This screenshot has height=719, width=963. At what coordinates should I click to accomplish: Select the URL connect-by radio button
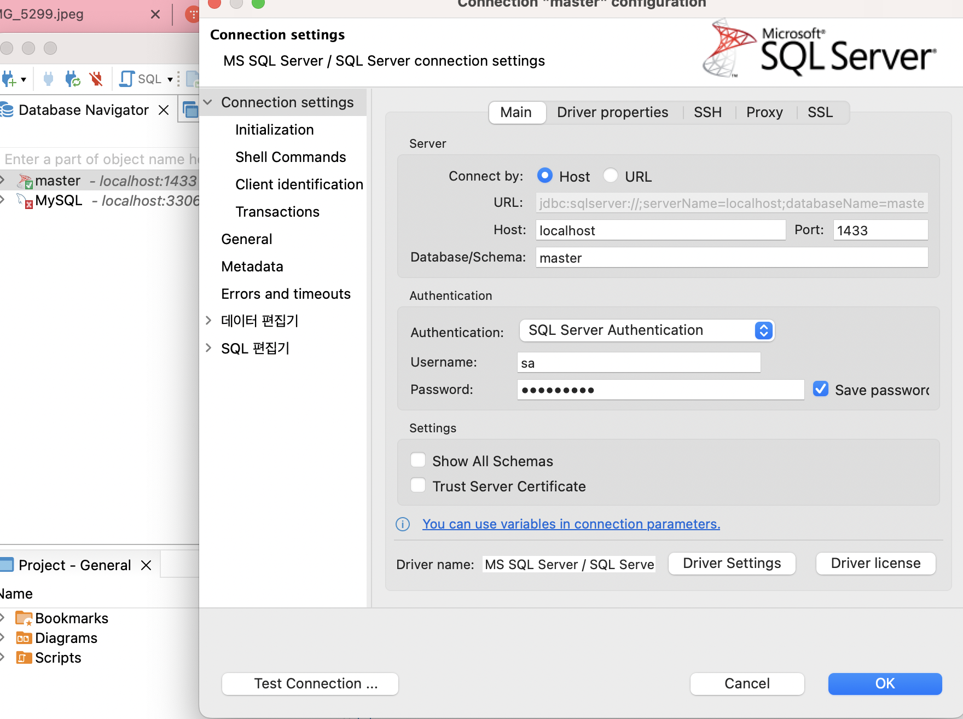click(x=611, y=175)
